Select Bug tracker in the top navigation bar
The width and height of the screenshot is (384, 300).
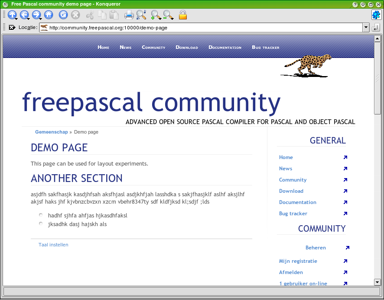point(265,47)
